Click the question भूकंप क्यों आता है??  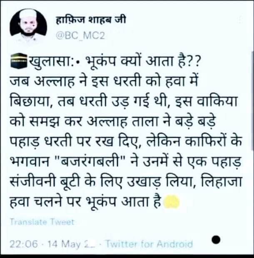142,62
